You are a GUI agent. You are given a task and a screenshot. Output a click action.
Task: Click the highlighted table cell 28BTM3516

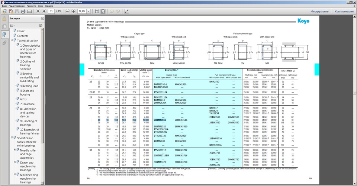160,120
